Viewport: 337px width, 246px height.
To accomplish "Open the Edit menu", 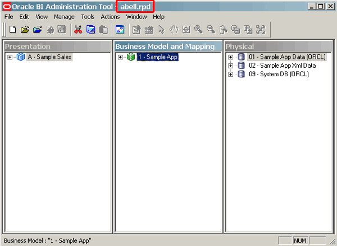I will [24, 17].
